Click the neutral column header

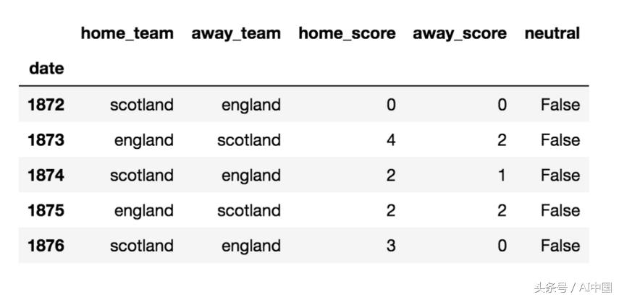click(x=552, y=33)
